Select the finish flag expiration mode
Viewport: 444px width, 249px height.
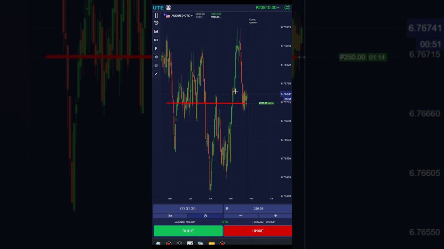[170, 216]
